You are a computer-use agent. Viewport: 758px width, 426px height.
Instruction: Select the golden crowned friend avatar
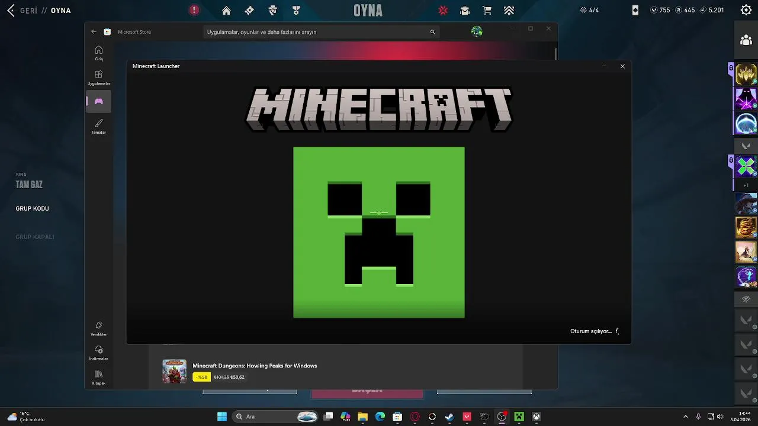746,75
